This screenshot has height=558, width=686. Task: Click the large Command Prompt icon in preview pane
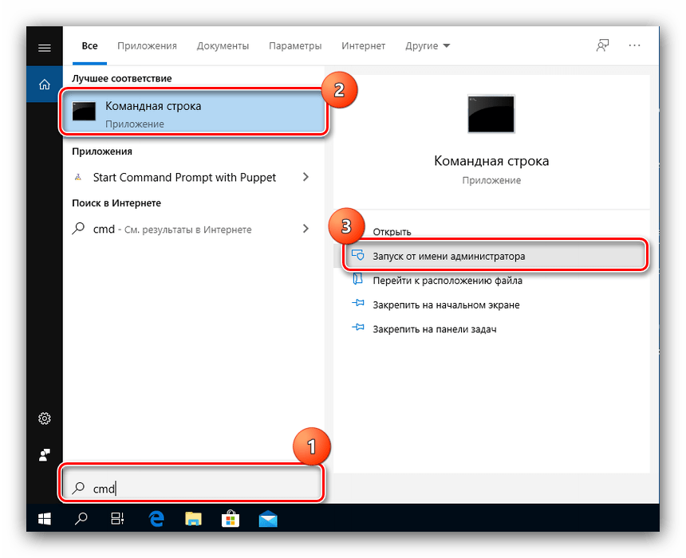tap(491, 114)
